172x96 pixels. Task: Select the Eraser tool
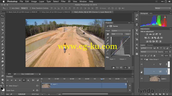pyautogui.click(x=2, y=51)
